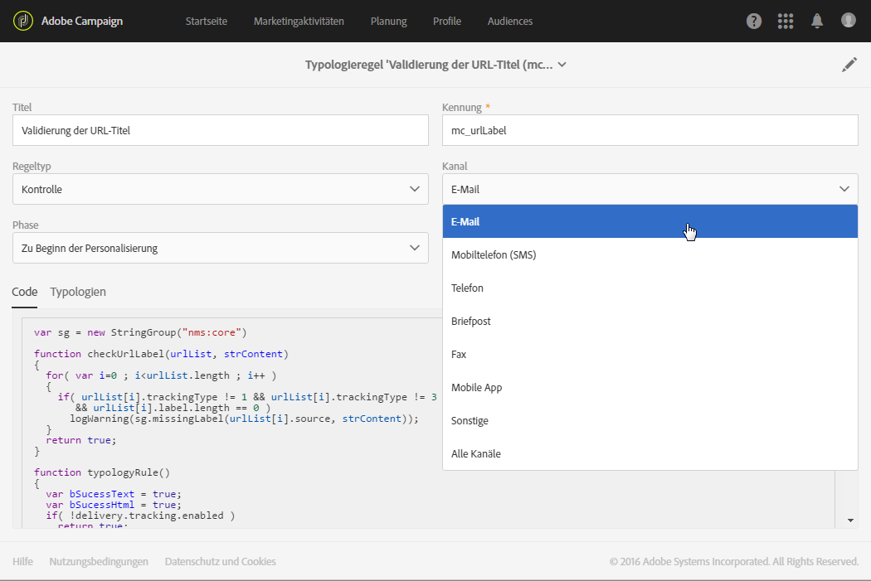This screenshot has height=581, width=871.
Task: Open the help question mark icon
Action: point(753,22)
